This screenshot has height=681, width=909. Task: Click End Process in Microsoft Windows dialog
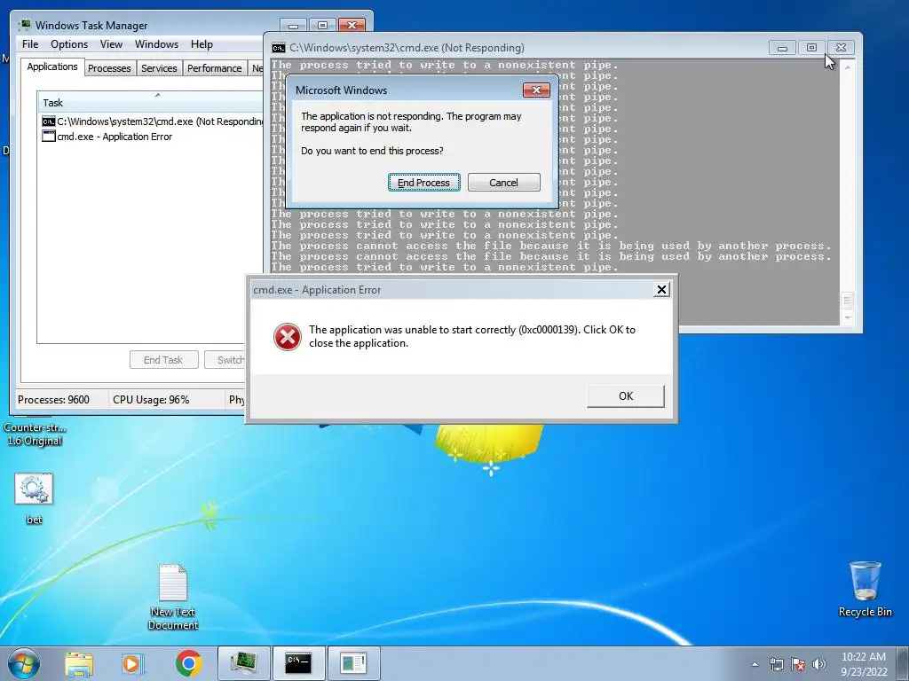pyautogui.click(x=423, y=183)
